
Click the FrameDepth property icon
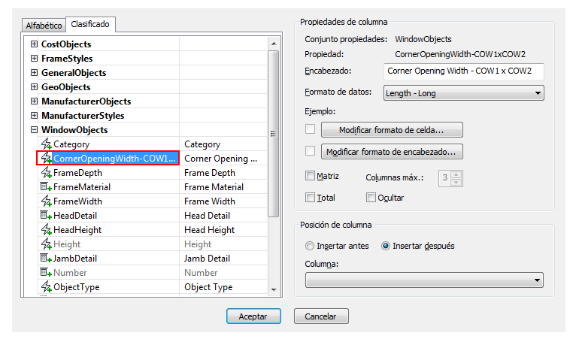click(46, 173)
